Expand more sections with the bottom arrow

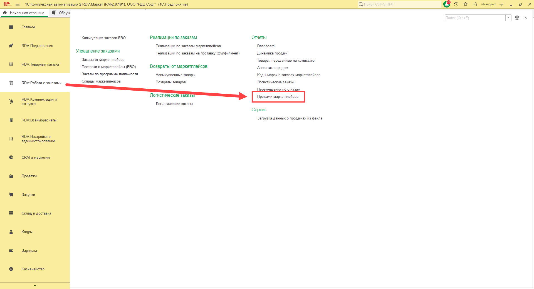35,285
